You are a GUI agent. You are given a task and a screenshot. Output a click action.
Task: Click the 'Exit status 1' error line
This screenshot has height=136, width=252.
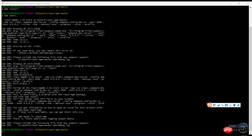coord(16,84)
